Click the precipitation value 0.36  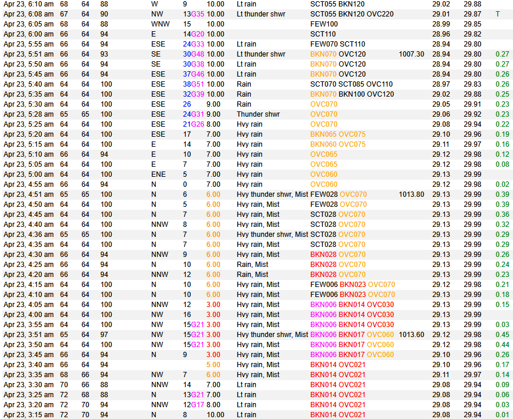tap(502, 215)
